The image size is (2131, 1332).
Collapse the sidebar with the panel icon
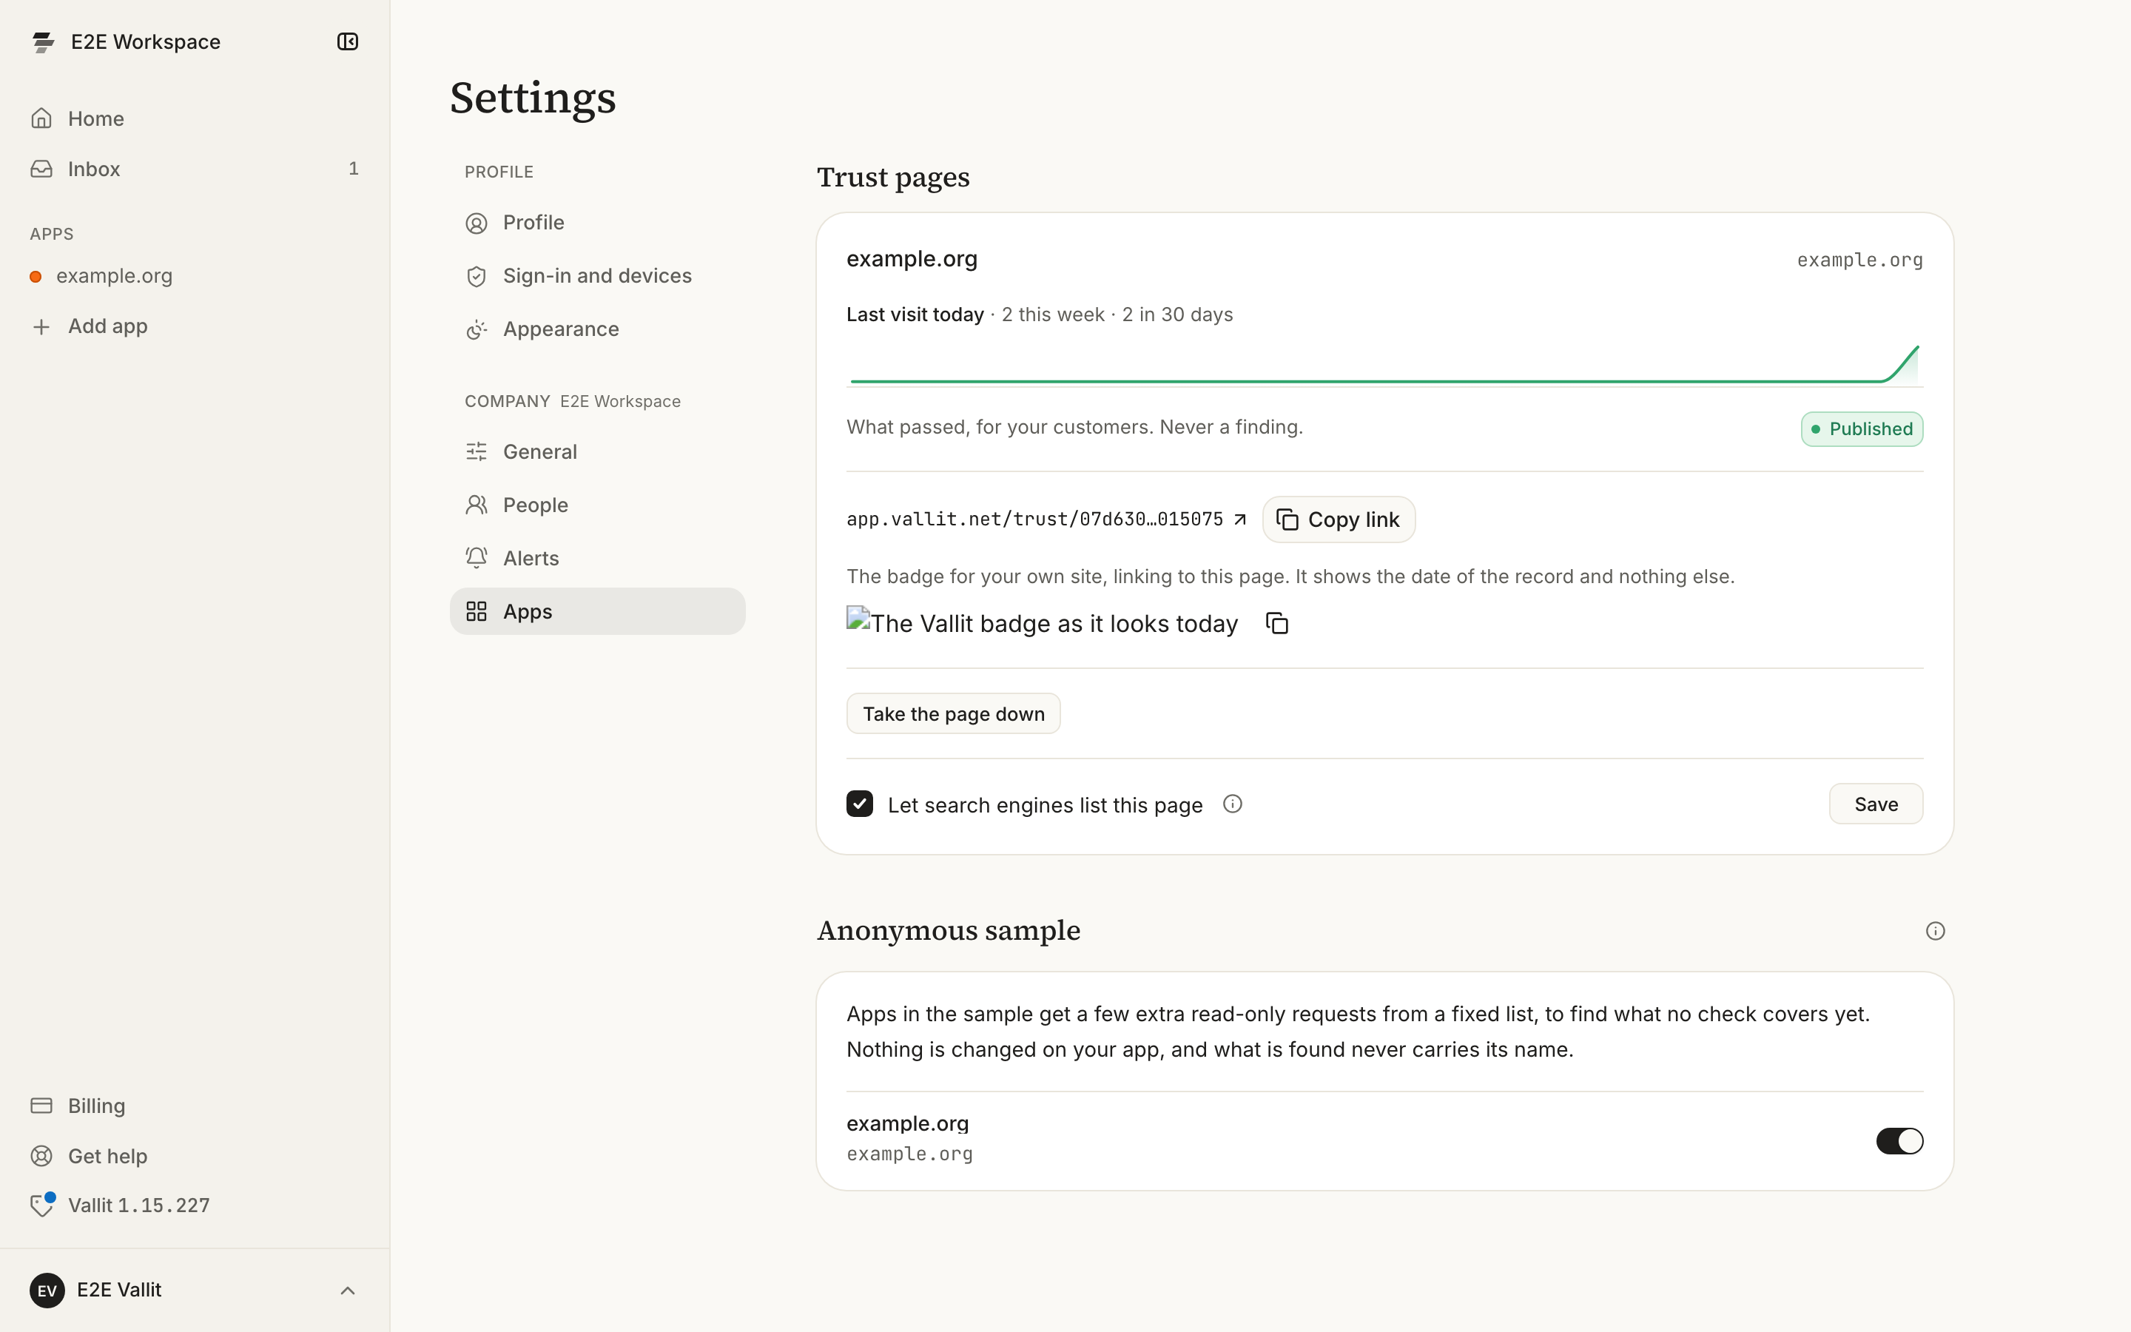[348, 41]
